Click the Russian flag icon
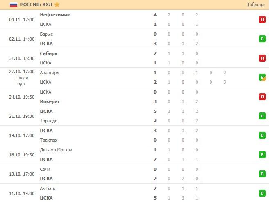 (x=14, y=5)
